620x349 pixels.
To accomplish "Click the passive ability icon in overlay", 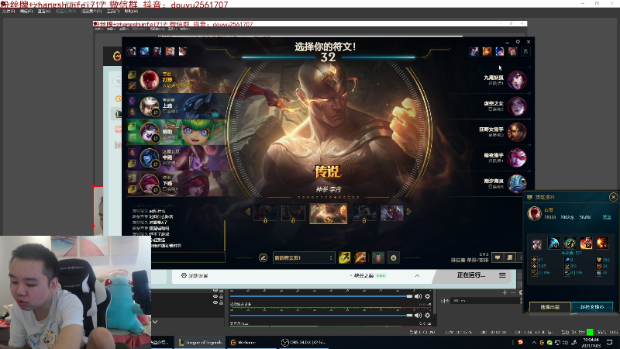I will [x=536, y=244].
